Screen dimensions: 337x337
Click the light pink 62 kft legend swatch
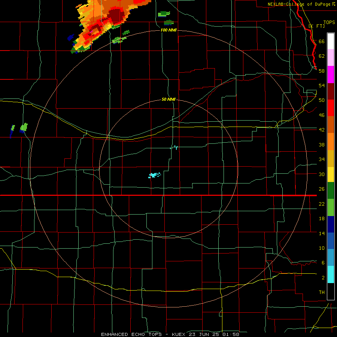(331, 58)
